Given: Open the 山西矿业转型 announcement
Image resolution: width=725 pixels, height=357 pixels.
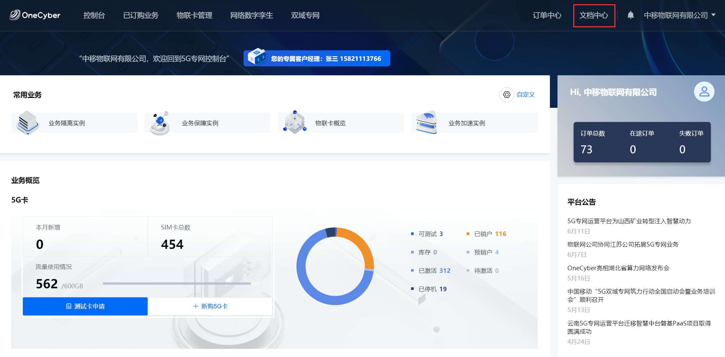Looking at the screenshot, I should [629, 221].
